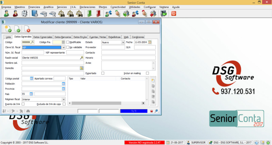Open the Declaraciones menu

[87, 7]
